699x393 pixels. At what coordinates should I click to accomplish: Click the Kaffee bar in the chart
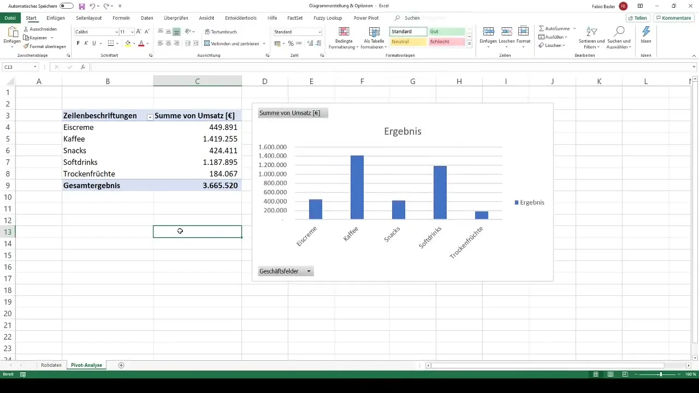[x=357, y=187]
